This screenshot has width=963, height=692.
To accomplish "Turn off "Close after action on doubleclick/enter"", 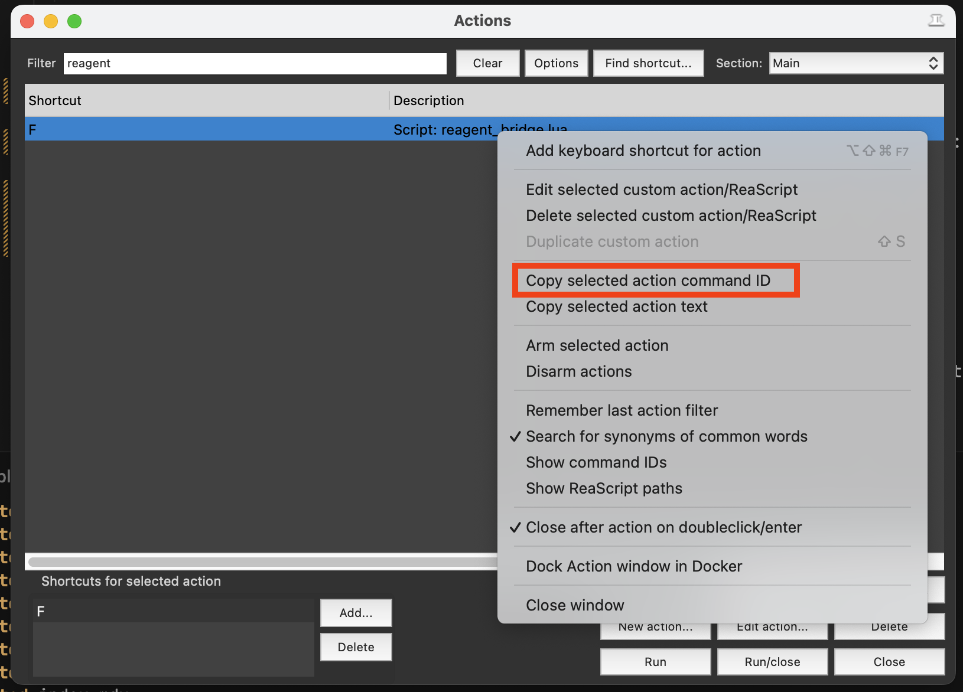I will pyautogui.click(x=663, y=527).
